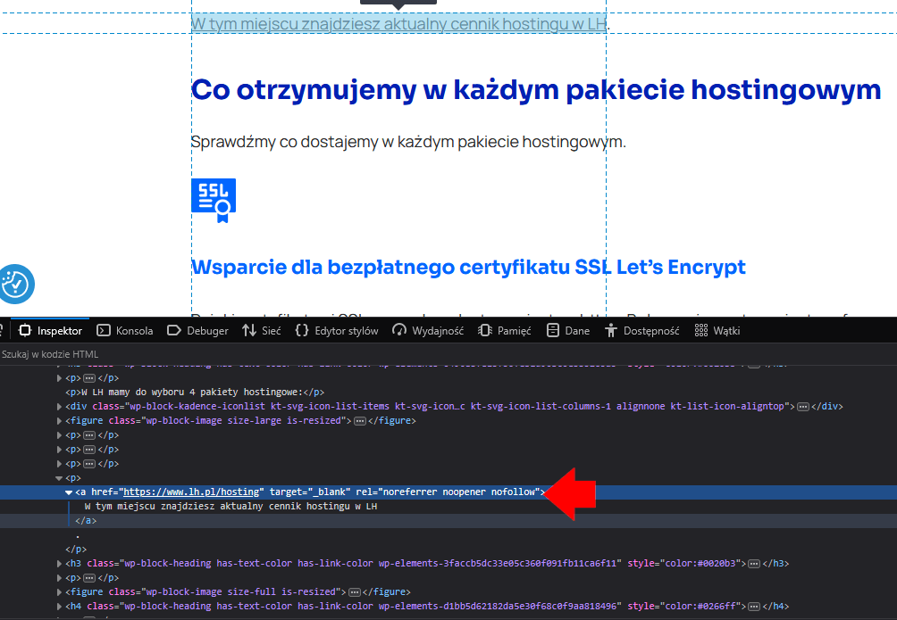Open the Sieć network tab
897x620 pixels.
(x=261, y=331)
